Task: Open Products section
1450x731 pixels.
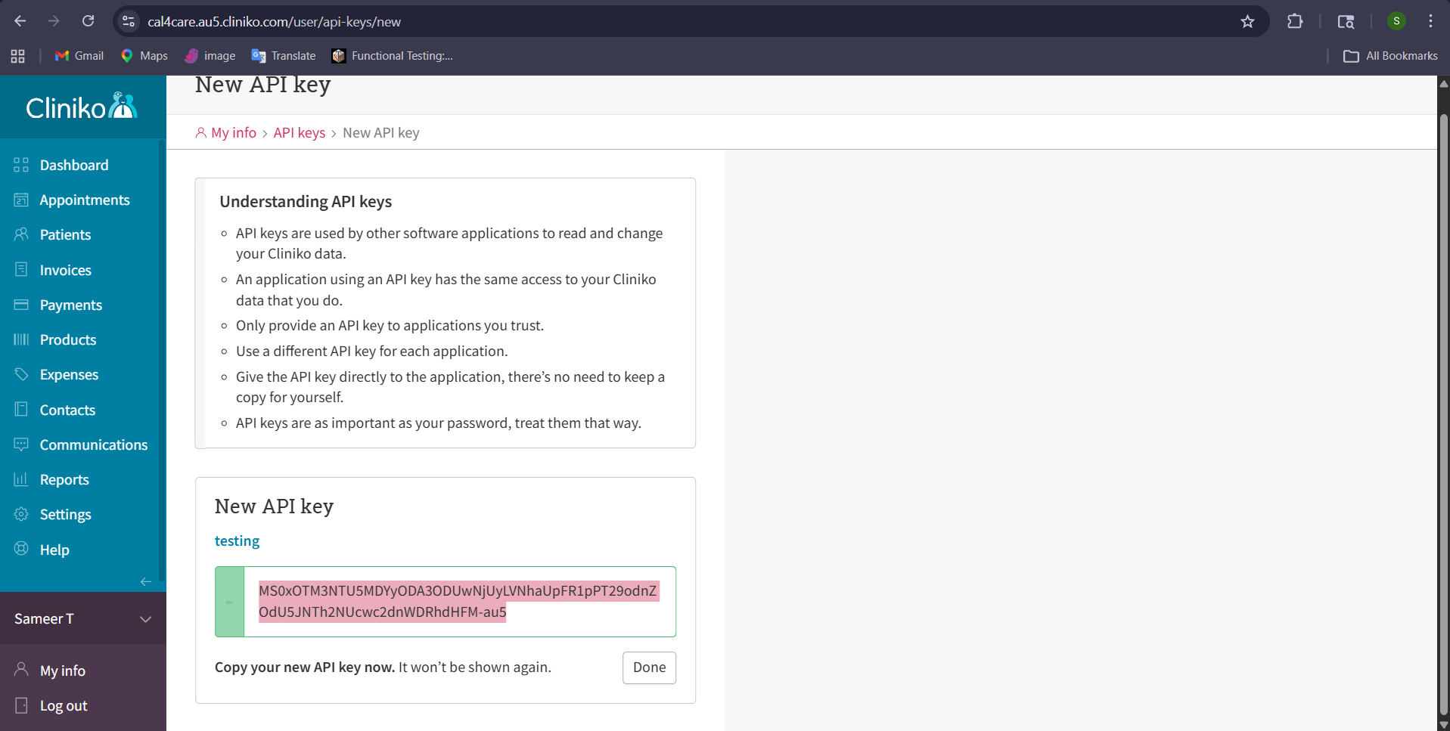Action: pos(68,339)
